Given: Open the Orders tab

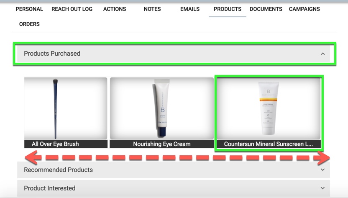Looking at the screenshot, I should pyautogui.click(x=29, y=24).
